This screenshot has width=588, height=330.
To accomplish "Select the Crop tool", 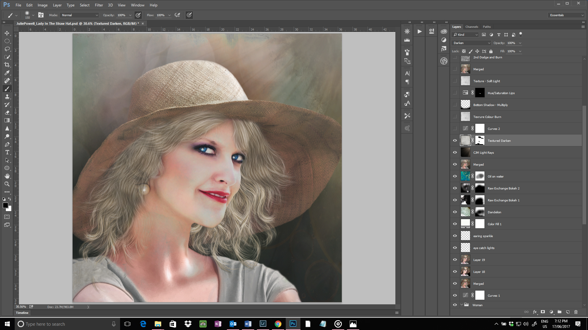I will 7,65.
